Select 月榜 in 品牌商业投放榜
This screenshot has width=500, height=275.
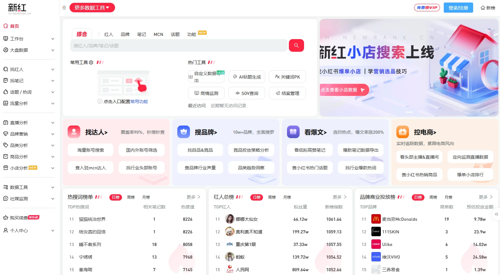(x=448, y=197)
